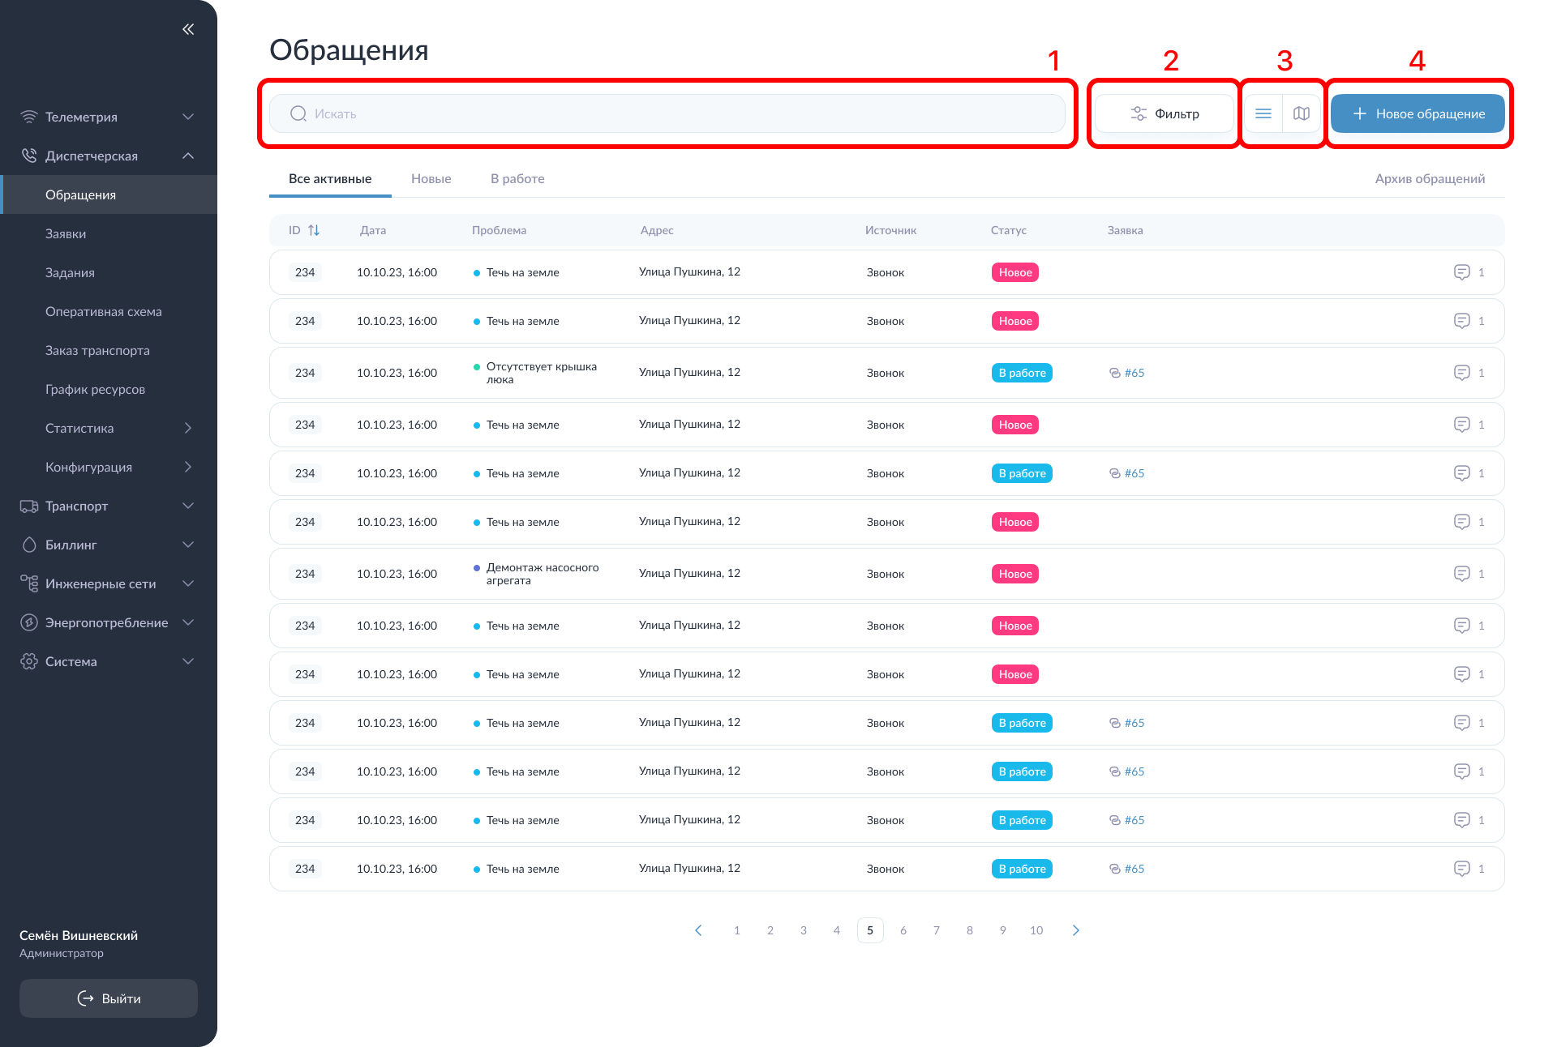Collapse the sidebar with double-chevron icon
1557x1047 pixels.
pos(188,29)
